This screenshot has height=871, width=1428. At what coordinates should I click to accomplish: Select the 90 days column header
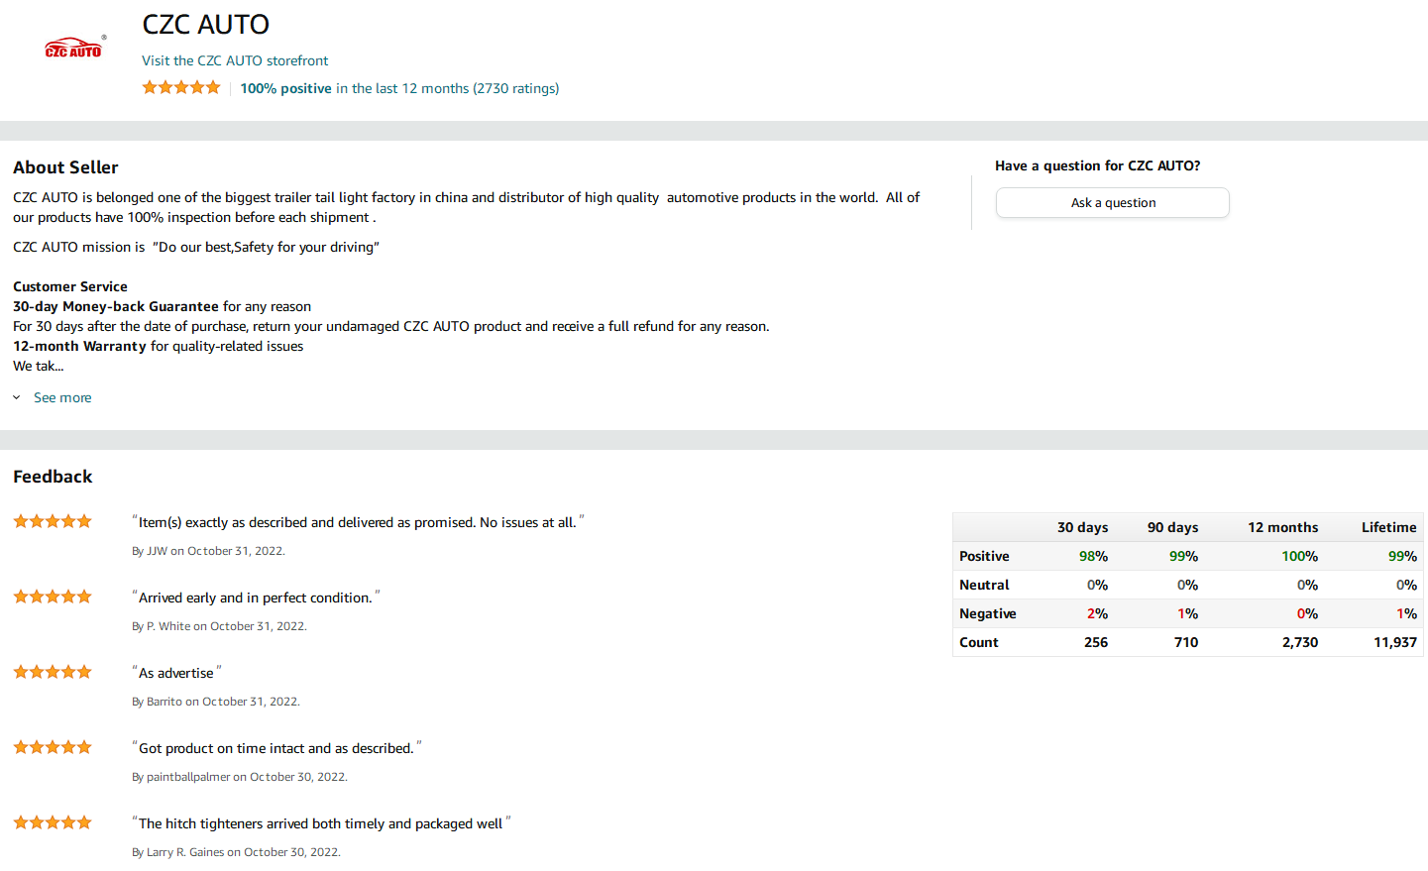point(1172,527)
